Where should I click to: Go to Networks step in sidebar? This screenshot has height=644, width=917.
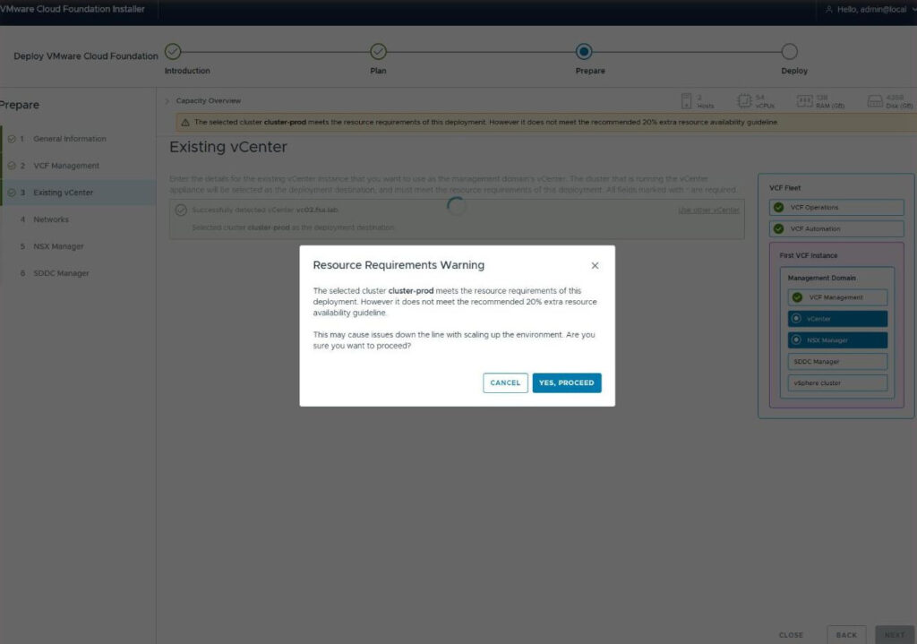pos(51,219)
